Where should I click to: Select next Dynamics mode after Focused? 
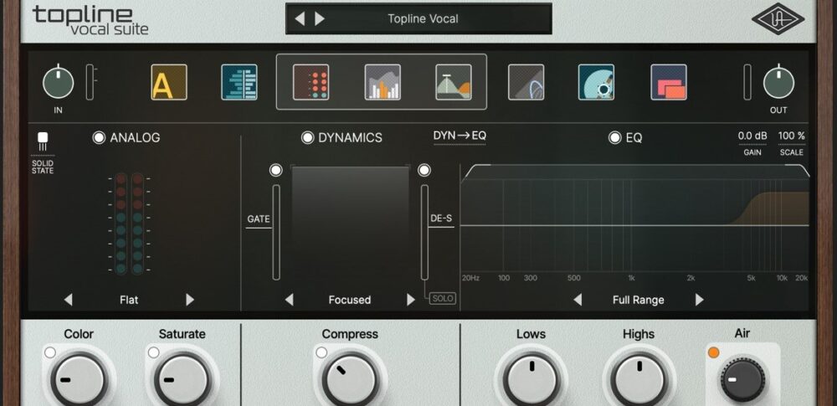coord(410,300)
